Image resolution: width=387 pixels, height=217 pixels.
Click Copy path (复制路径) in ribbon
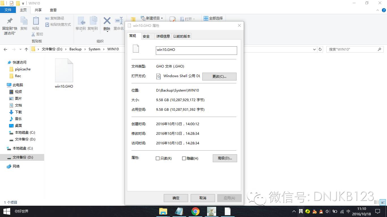pos(55,18)
